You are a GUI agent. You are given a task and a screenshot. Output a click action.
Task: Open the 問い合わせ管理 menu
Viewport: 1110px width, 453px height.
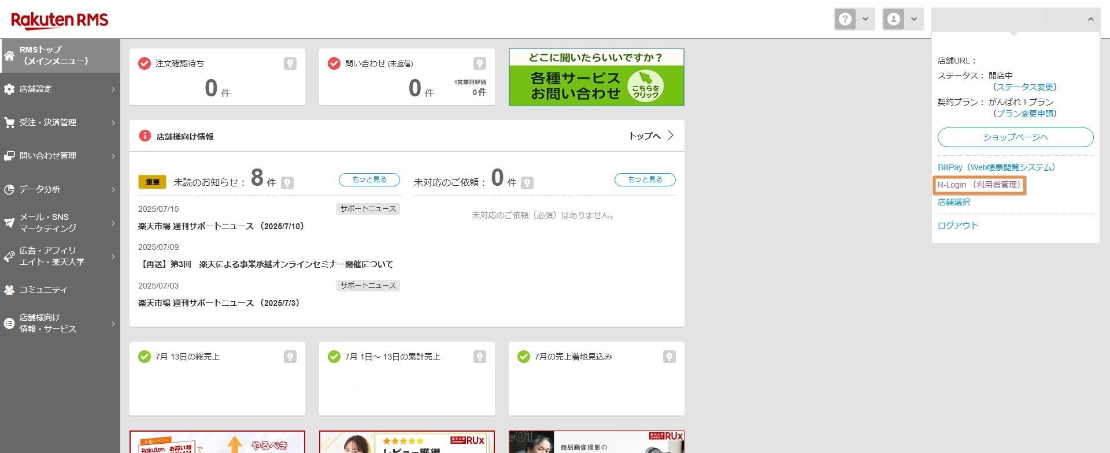point(60,156)
